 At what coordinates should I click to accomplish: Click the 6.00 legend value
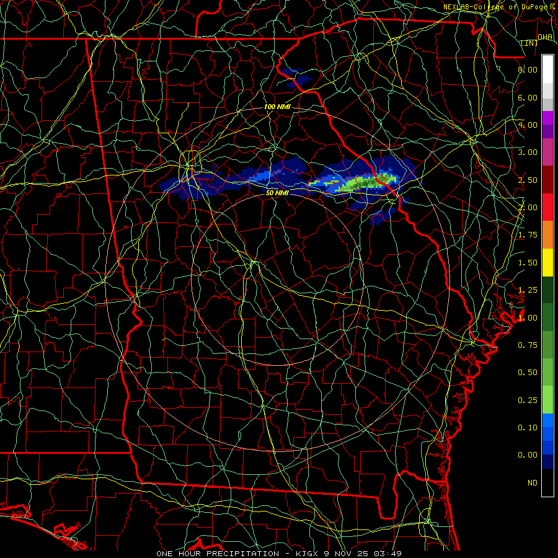tap(527, 97)
